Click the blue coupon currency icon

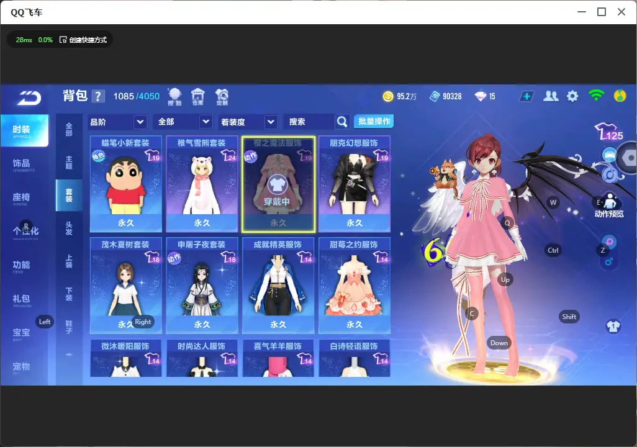435,96
